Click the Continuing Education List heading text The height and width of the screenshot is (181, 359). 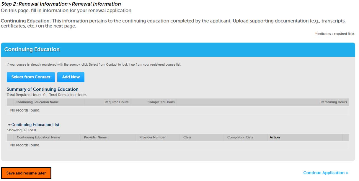(35, 125)
